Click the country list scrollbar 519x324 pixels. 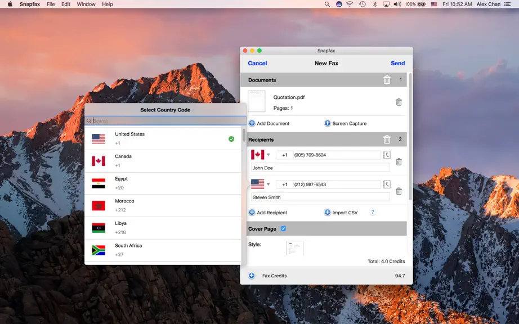point(244,135)
